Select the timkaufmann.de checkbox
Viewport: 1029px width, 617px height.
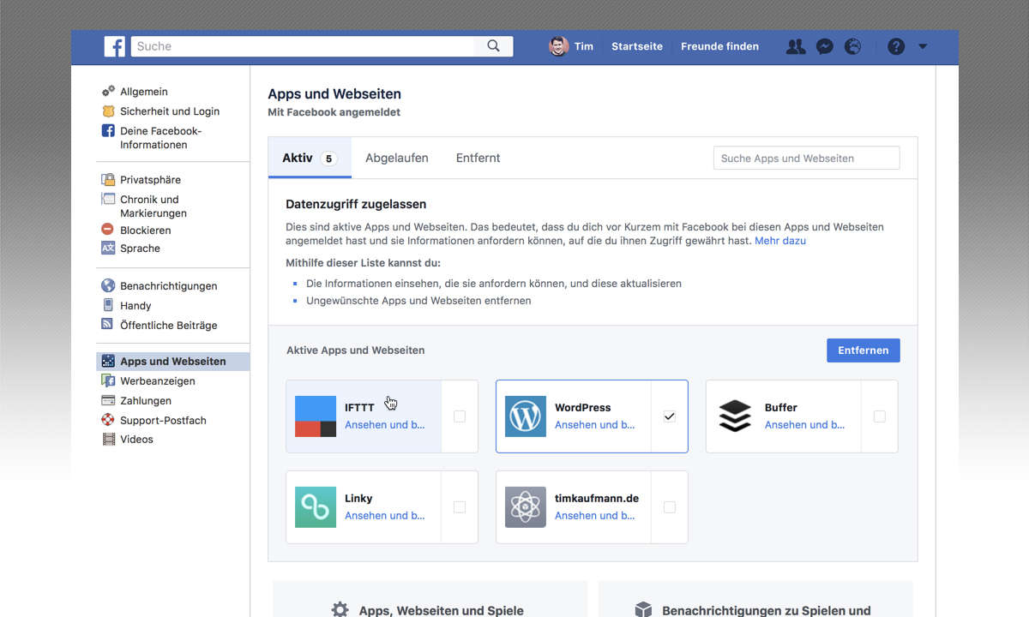670,507
